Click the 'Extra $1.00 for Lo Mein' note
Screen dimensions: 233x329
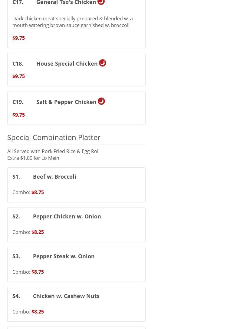pyautogui.click(x=33, y=158)
